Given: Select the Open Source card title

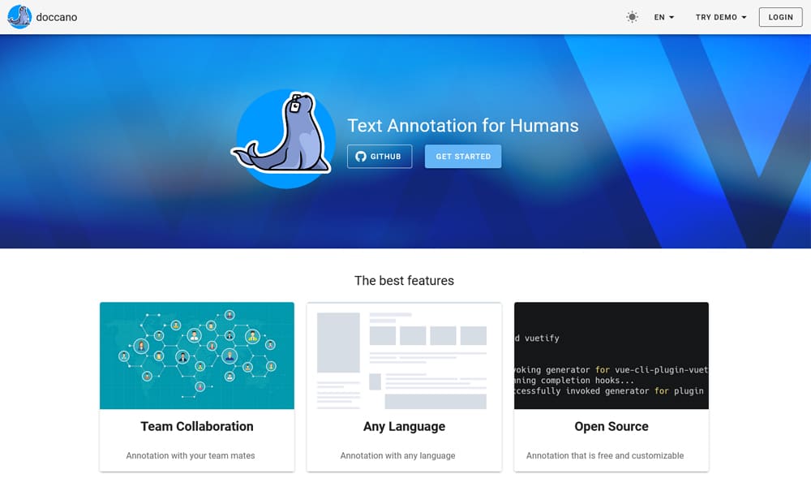Looking at the screenshot, I should 611,426.
